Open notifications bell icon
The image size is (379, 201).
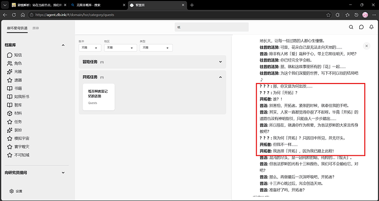pos(371,27)
